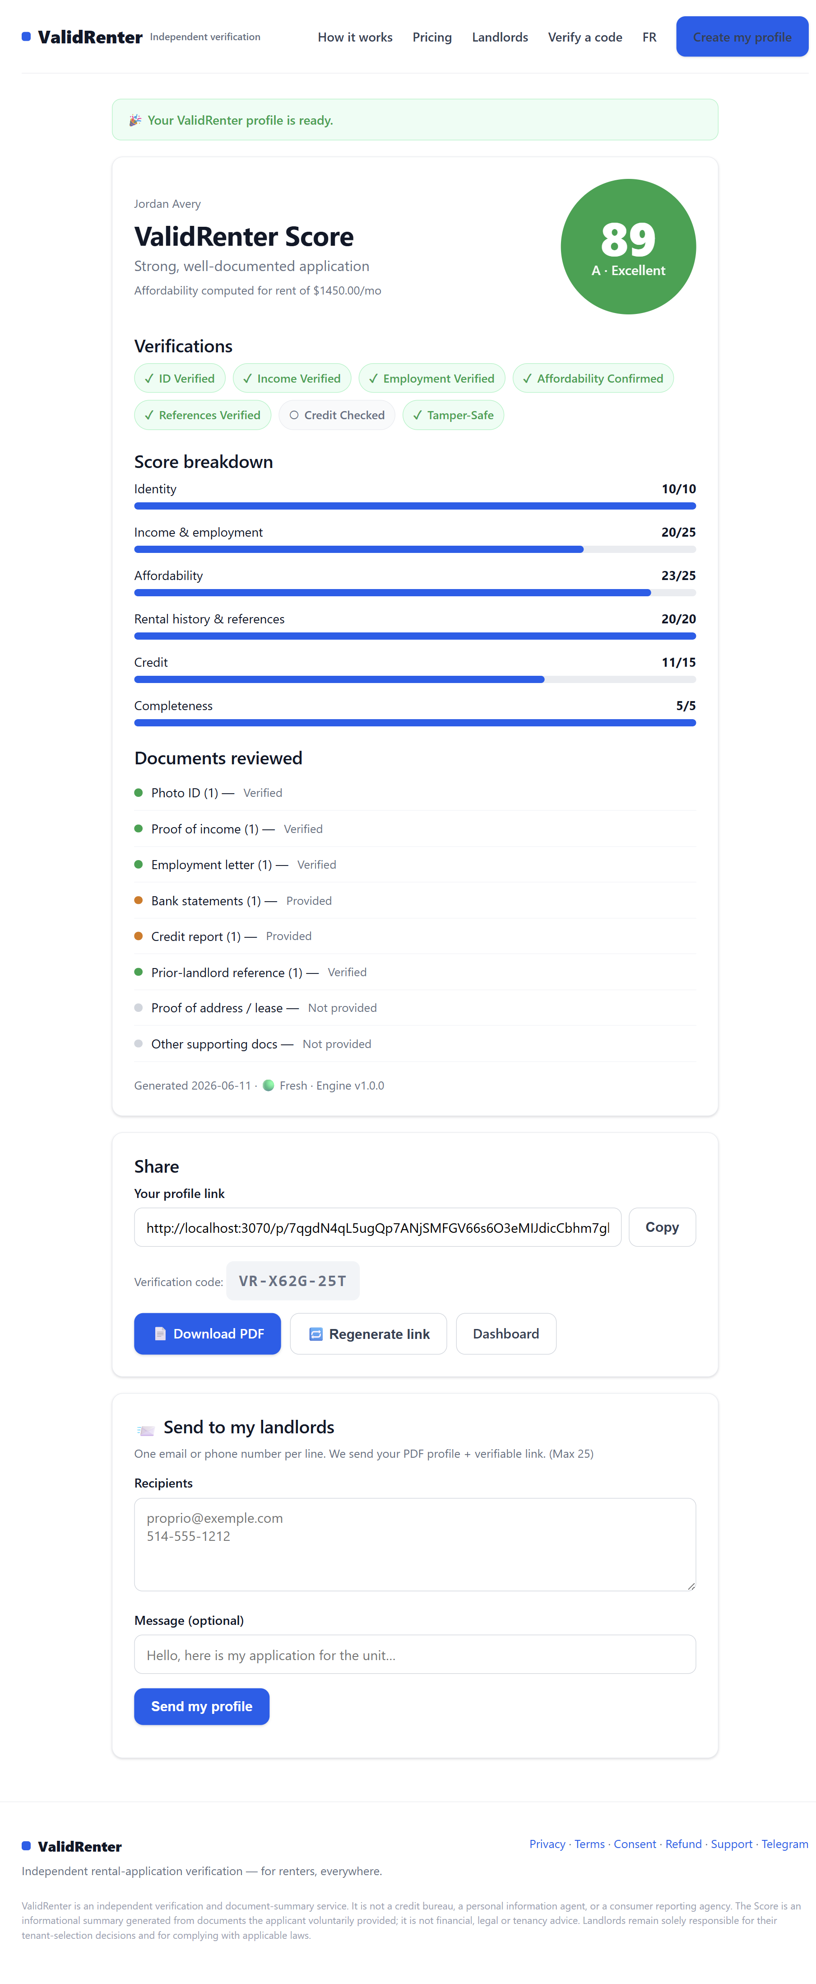Click the grey dot beside Proof of address
Screen dimensions: 816x1984
[x=139, y=1007]
